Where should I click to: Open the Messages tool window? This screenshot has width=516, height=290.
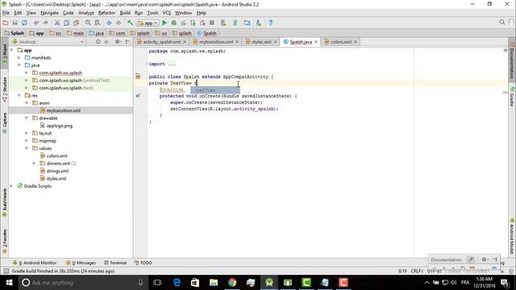click(x=81, y=263)
